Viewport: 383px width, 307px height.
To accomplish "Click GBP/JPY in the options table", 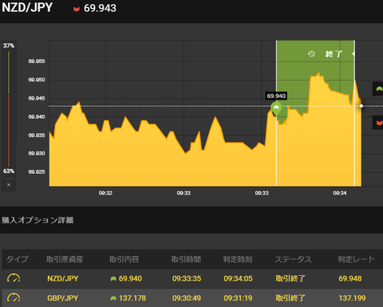I will (x=63, y=298).
